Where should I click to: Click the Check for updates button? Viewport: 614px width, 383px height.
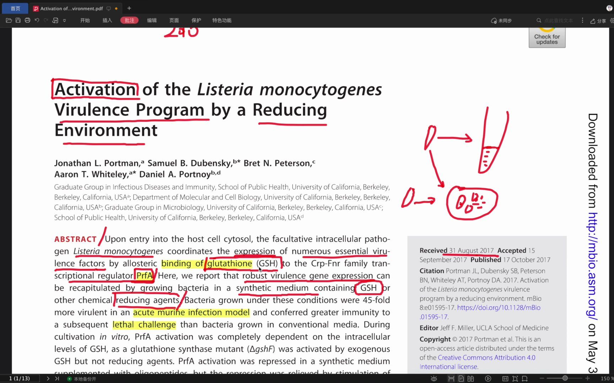click(547, 38)
